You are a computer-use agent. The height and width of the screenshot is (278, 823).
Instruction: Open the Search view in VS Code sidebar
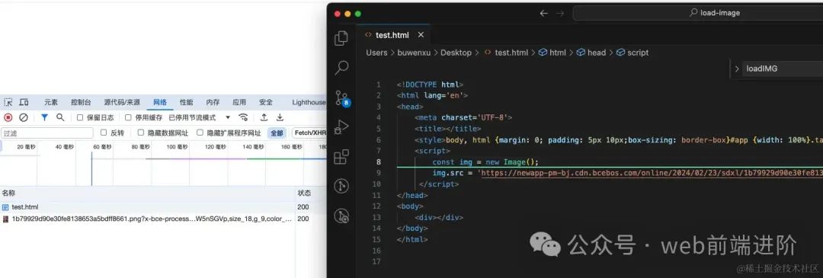341,67
